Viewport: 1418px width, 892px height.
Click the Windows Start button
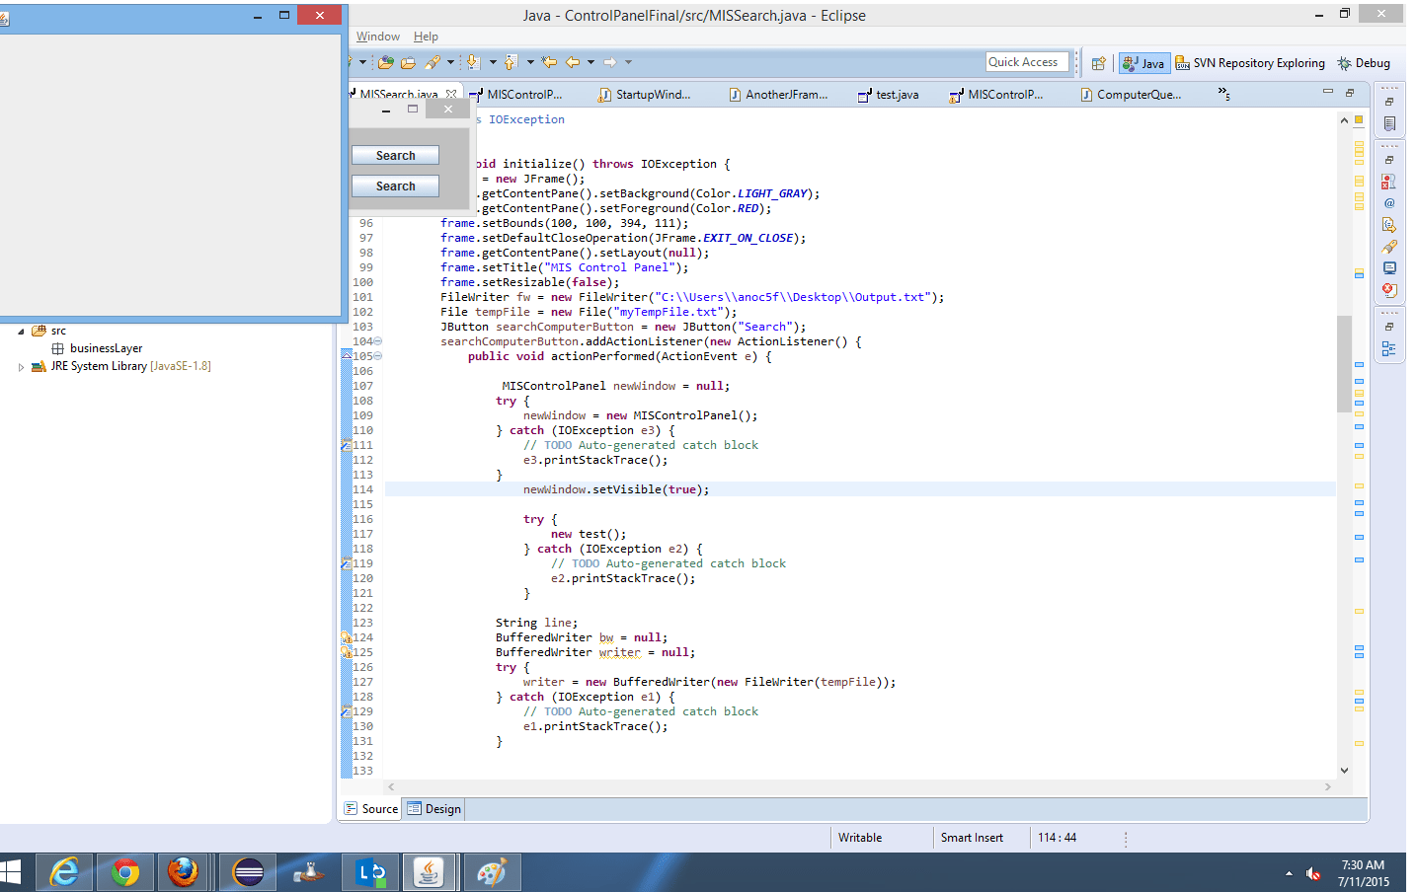[10, 872]
